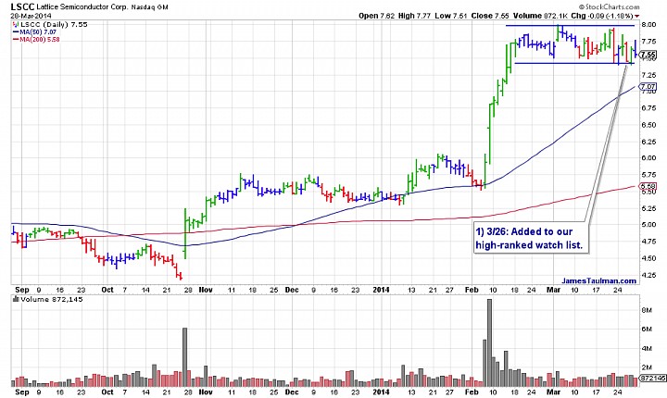Image resolution: width=667 pixels, height=398 pixels.
Task: Click the 4.25 price axis label
Action: coord(648,275)
